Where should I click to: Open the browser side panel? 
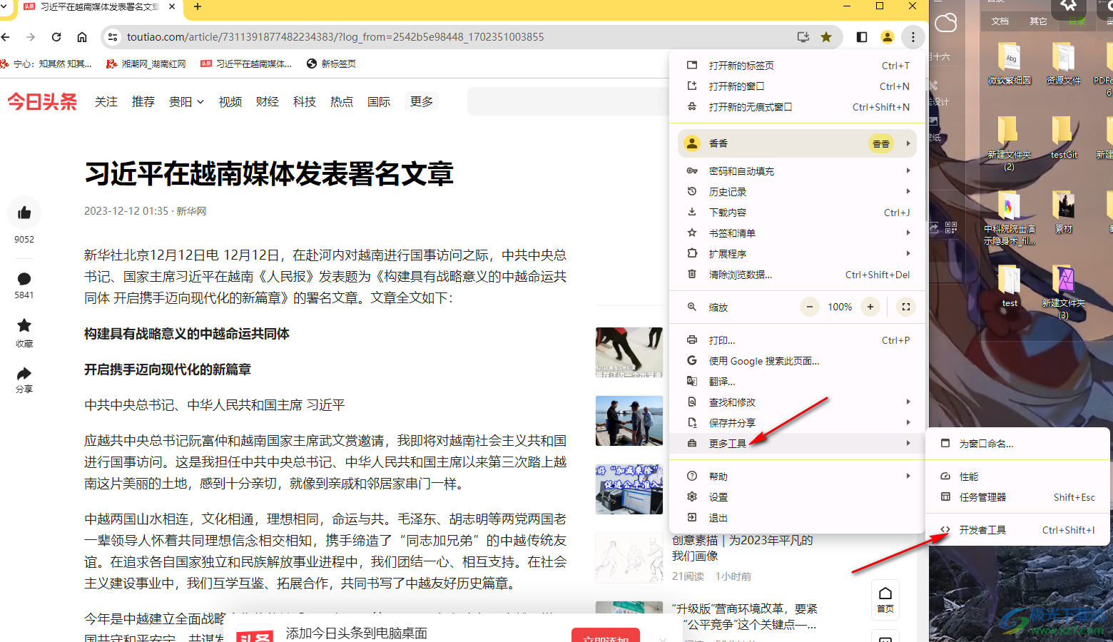862,37
